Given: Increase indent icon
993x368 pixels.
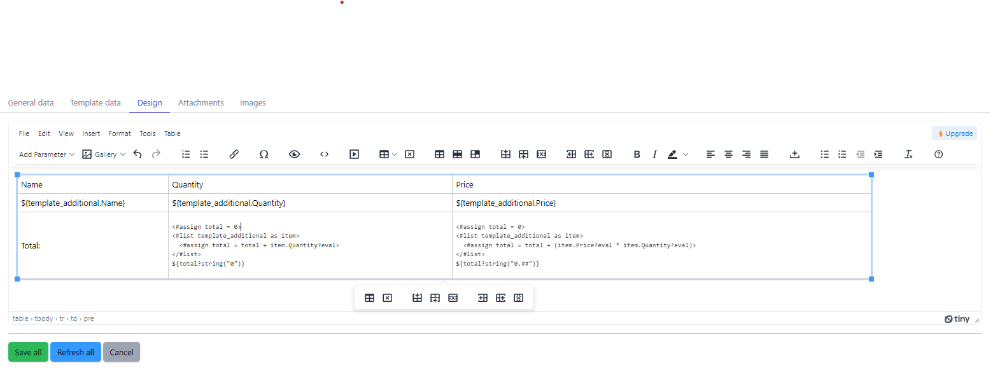Looking at the screenshot, I should (878, 154).
